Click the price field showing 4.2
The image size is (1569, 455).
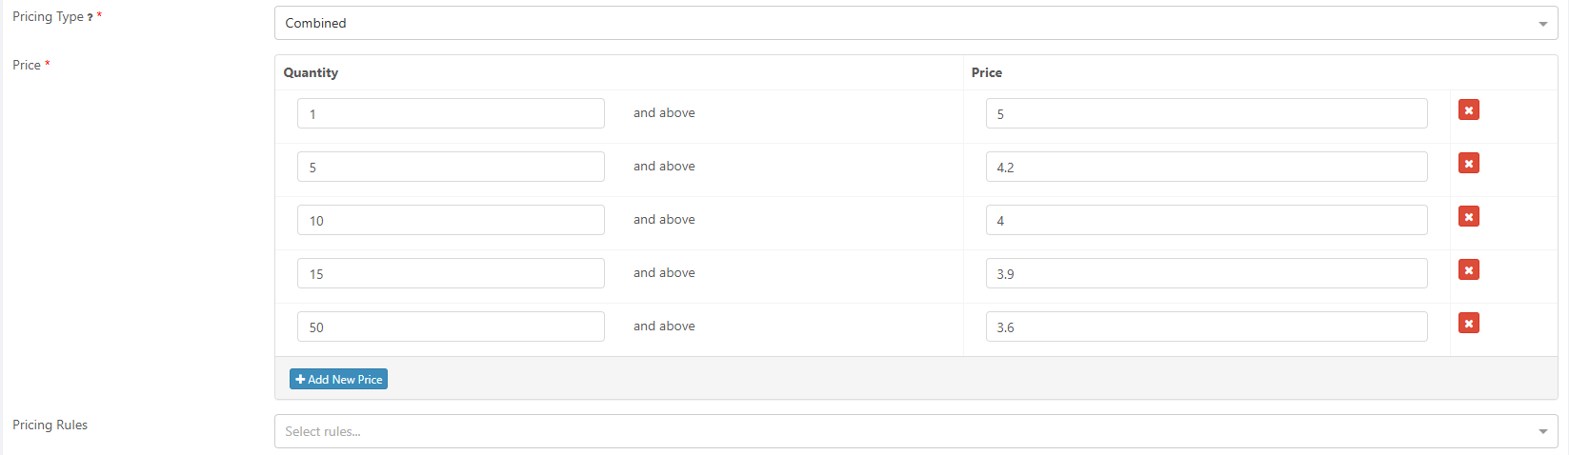[1206, 167]
